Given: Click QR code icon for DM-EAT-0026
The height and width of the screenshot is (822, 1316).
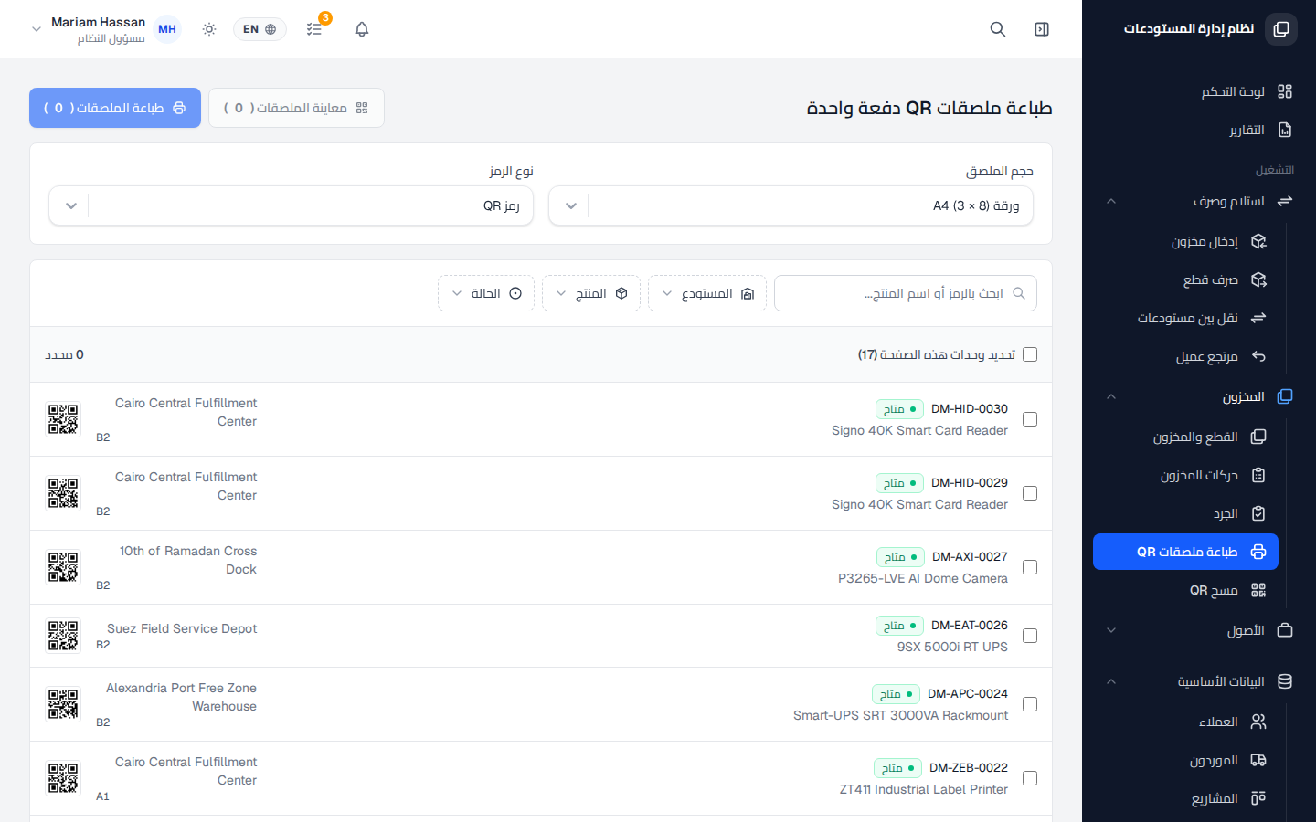Looking at the screenshot, I should (63, 636).
